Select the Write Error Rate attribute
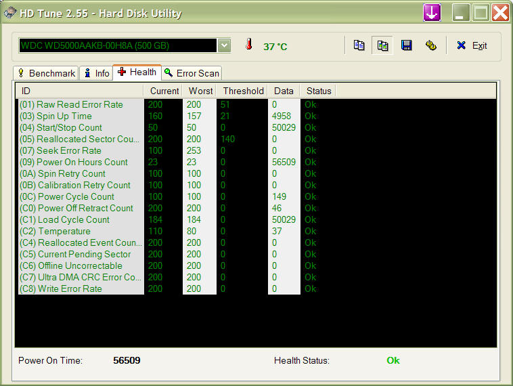Screen dimensions: 513x386 (x=60, y=288)
